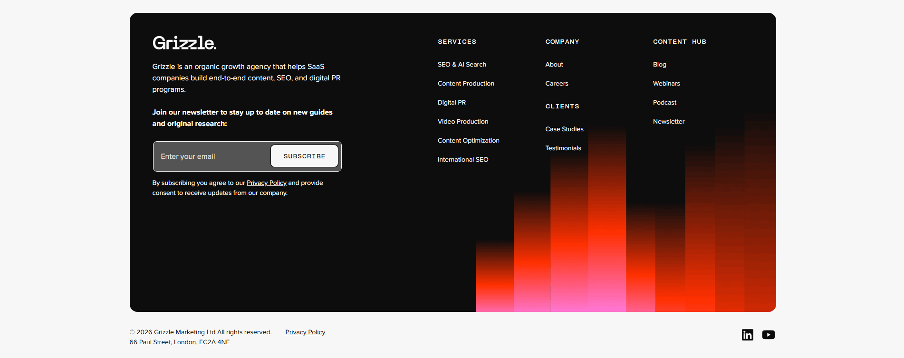Visit Video Production page
The height and width of the screenshot is (358, 904).
point(462,121)
